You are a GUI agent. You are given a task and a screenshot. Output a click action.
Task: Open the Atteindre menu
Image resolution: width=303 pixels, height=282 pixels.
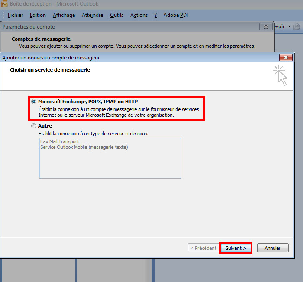pyautogui.click(x=92, y=15)
